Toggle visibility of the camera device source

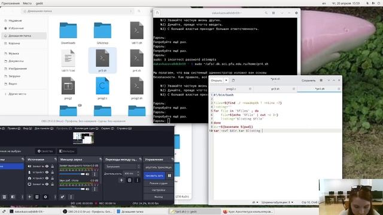pos(47,178)
